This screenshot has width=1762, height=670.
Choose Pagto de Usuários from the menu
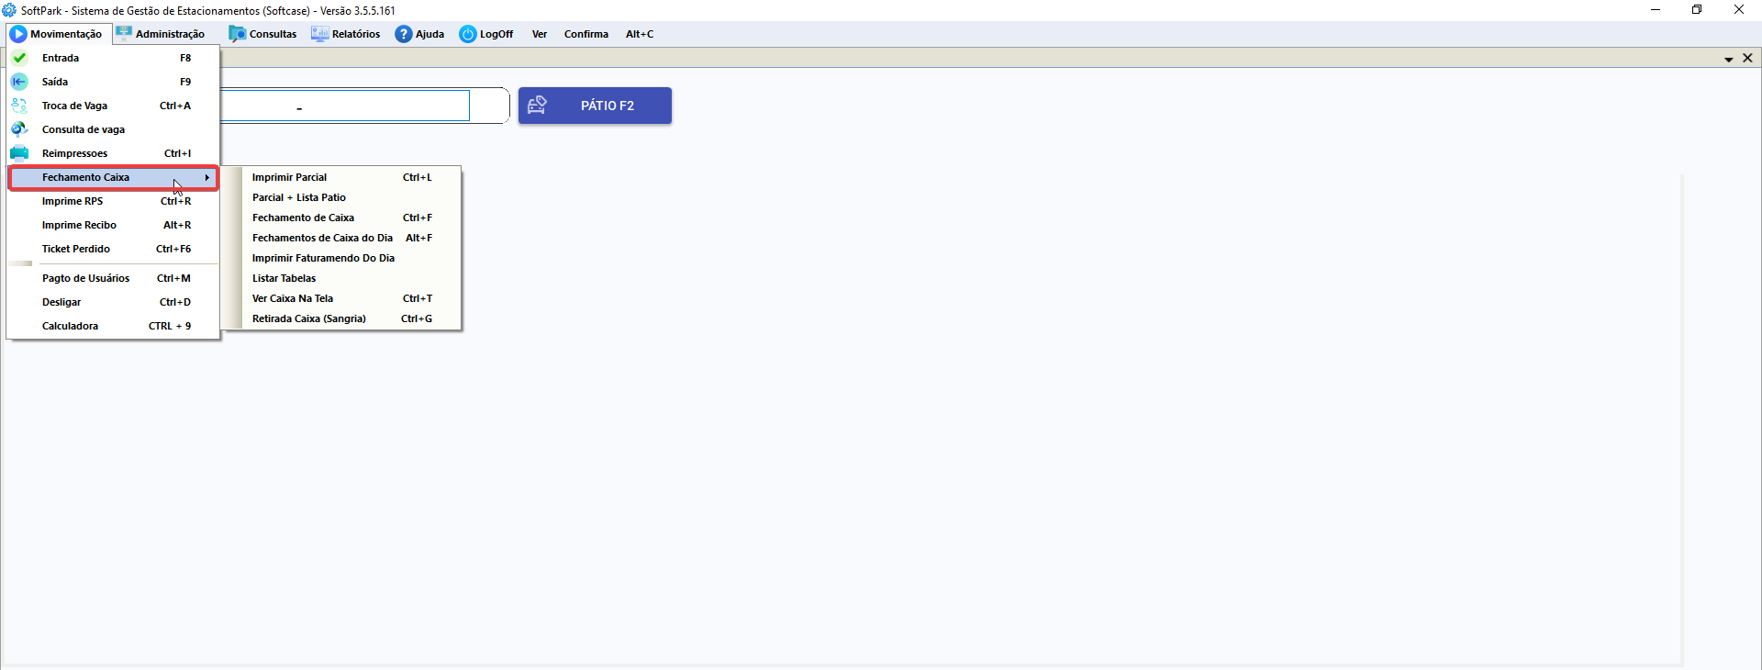114,278
